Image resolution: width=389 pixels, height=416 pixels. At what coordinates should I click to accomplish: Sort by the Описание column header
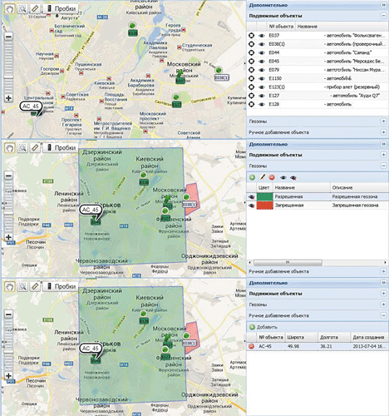pyautogui.click(x=359, y=188)
